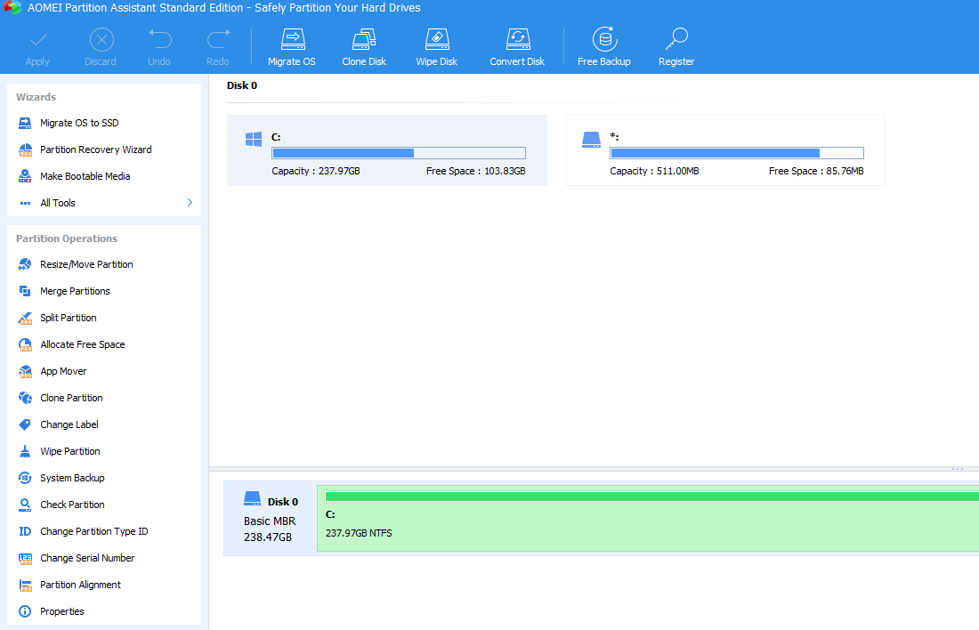Click the Apply checkmark icon
The height and width of the screenshot is (630, 979).
point(38,41)
